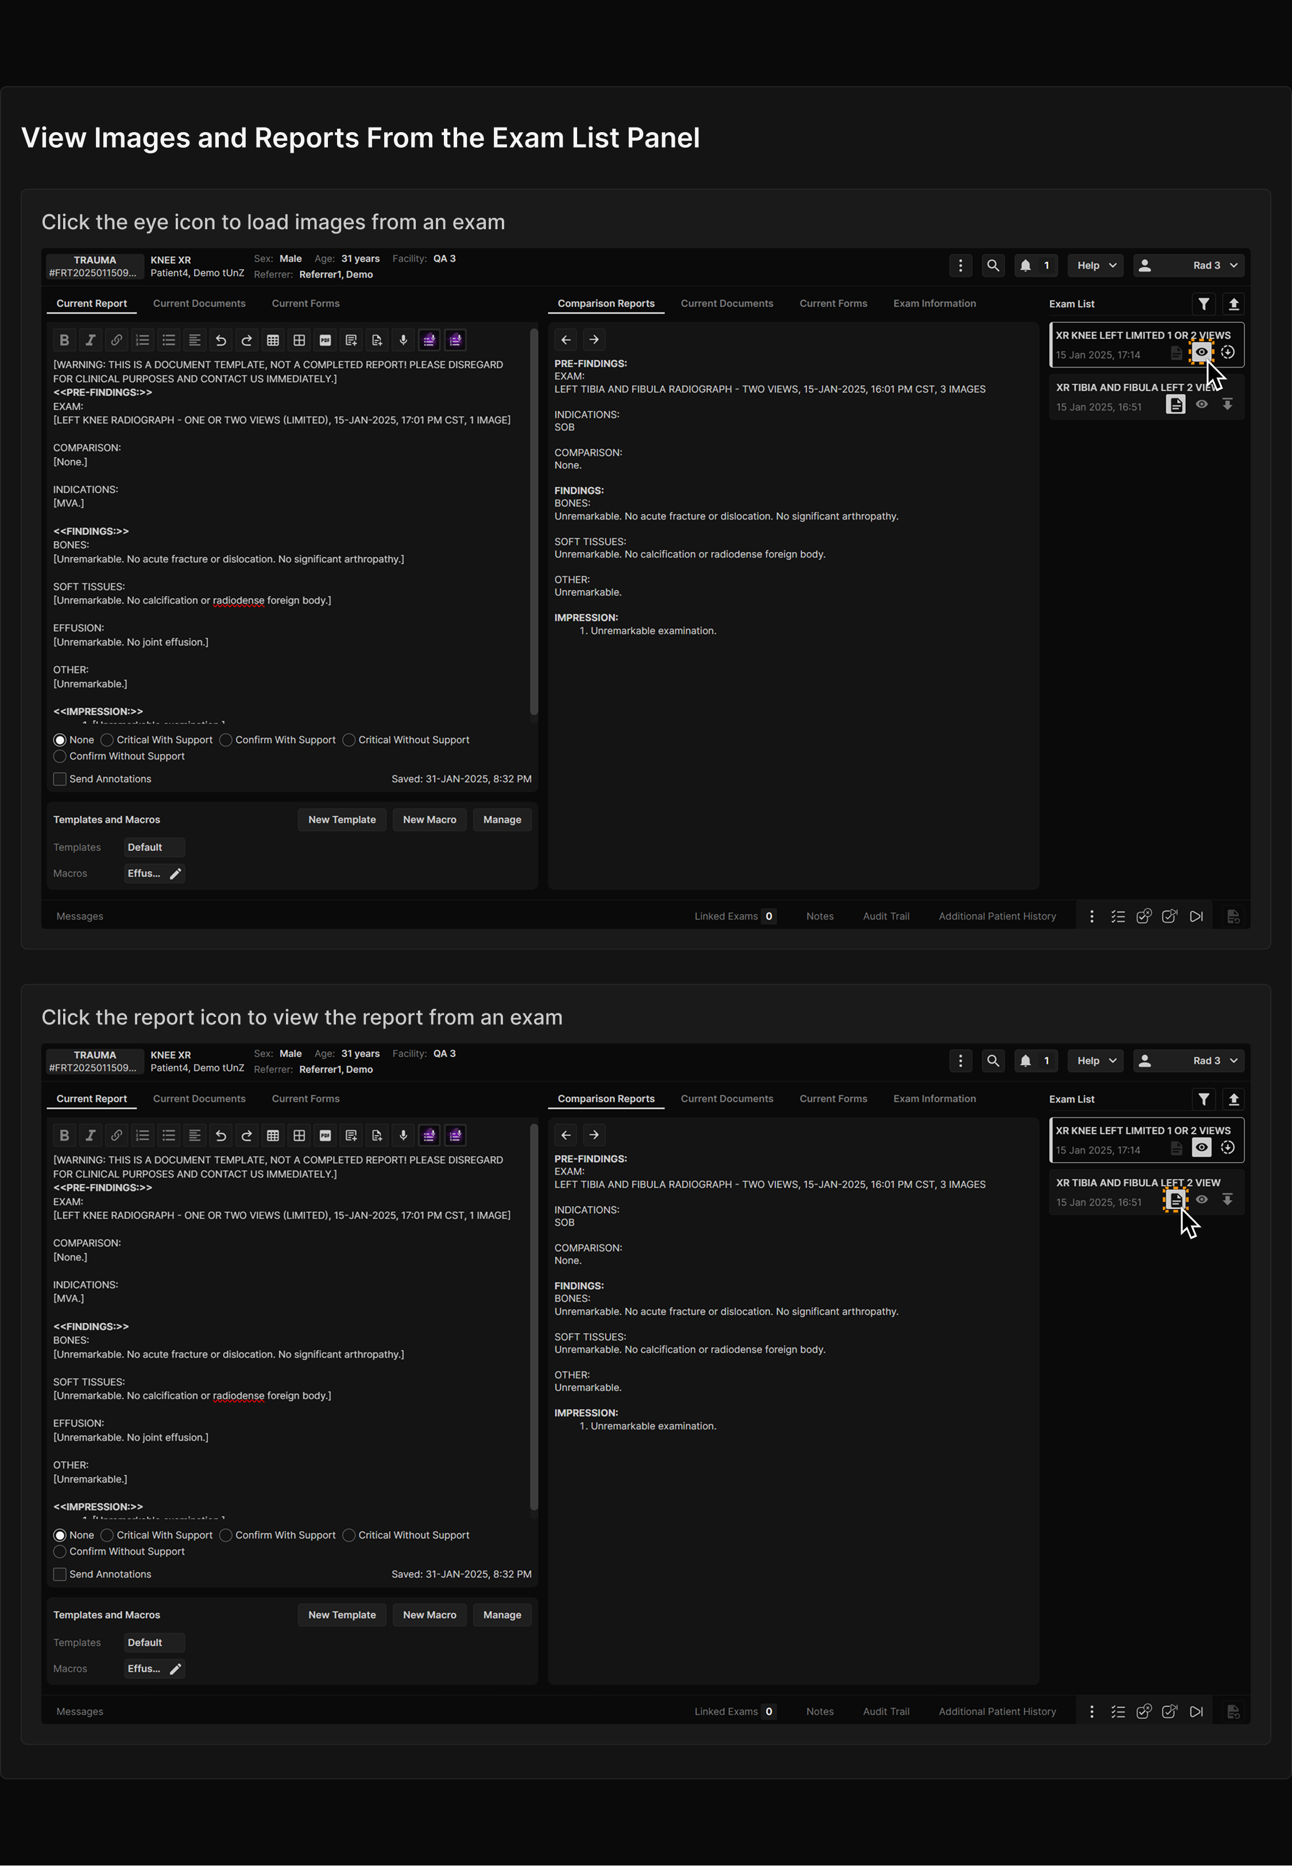The width and height of the screenshot is (1292, 1866).
Task: Open the Notes tab in the eye-icon example
Action: click(820, 917)
